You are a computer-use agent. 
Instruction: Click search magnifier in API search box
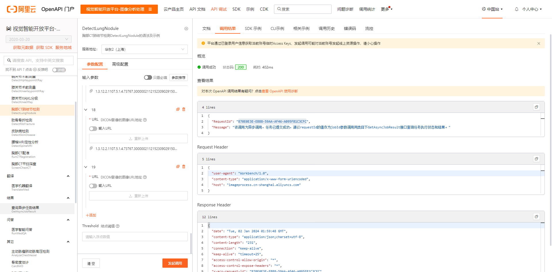tap(9, 60)
